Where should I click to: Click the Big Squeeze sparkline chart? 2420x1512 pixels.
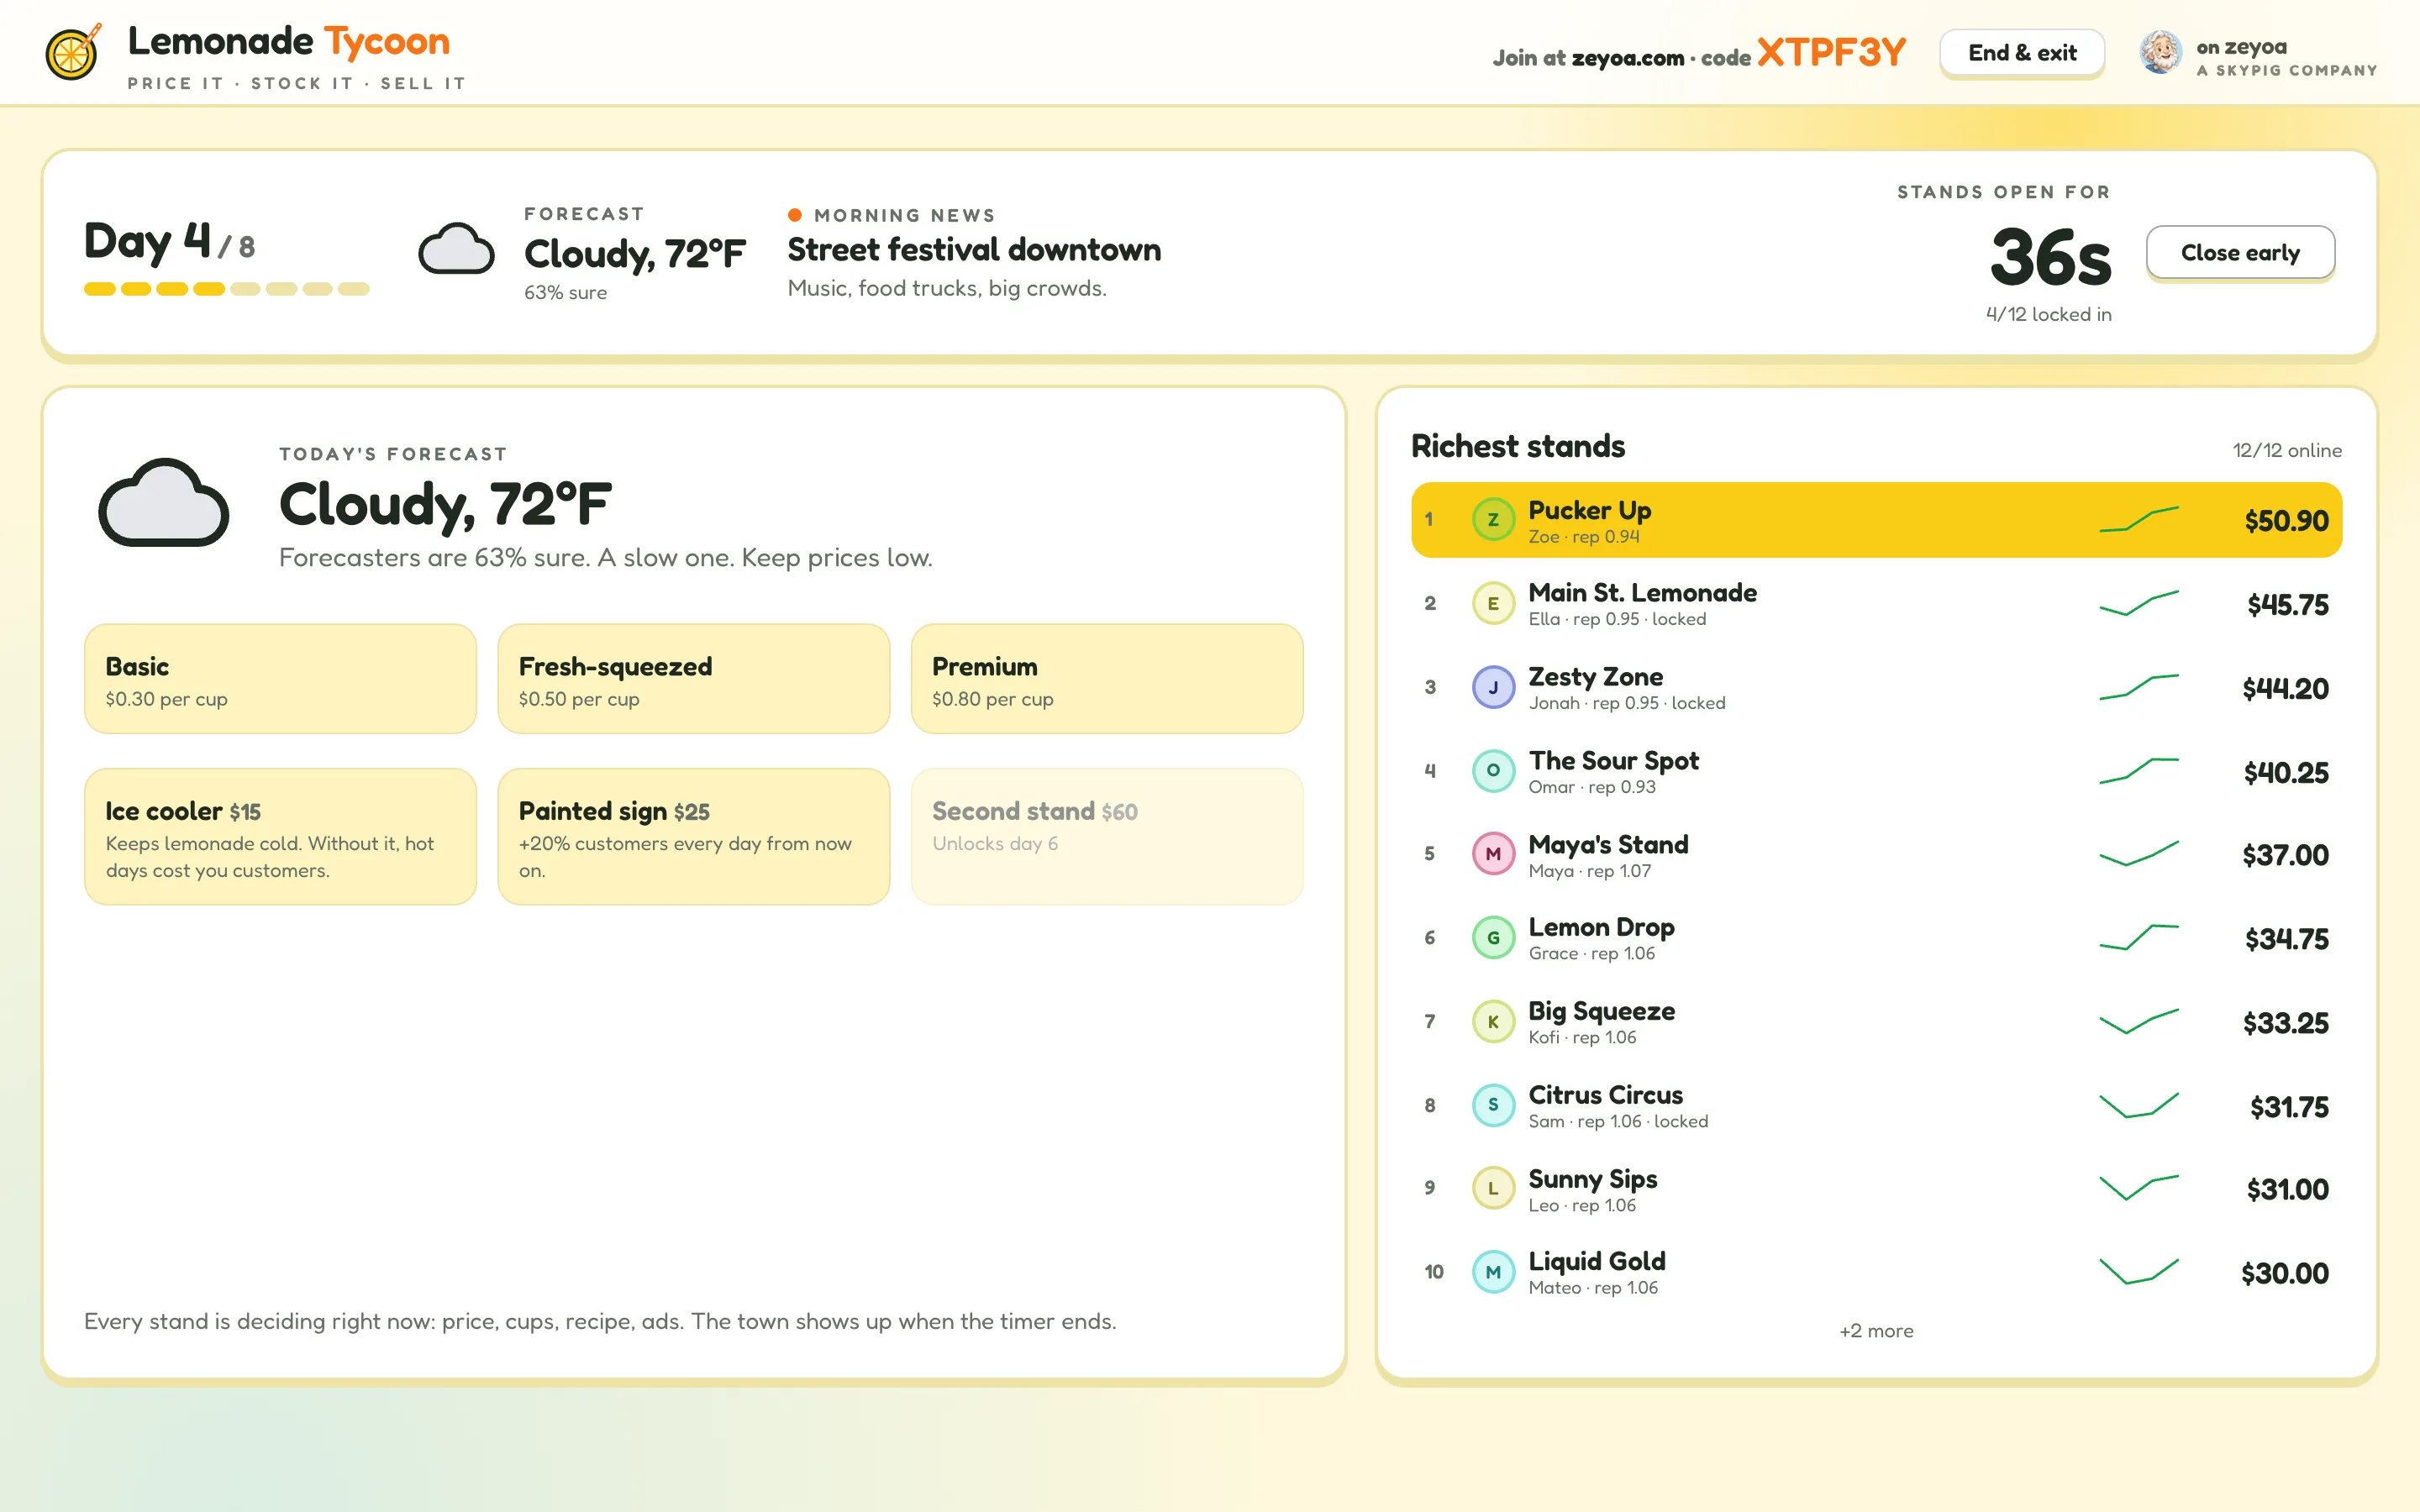tap(2138, 1022)
